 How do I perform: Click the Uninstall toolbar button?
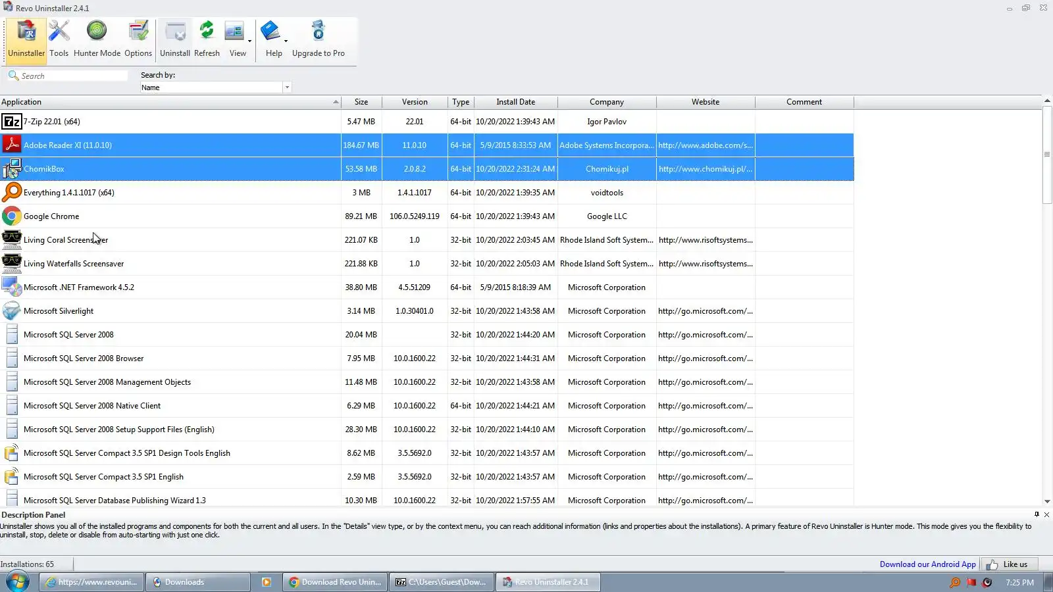click(175, 40)
